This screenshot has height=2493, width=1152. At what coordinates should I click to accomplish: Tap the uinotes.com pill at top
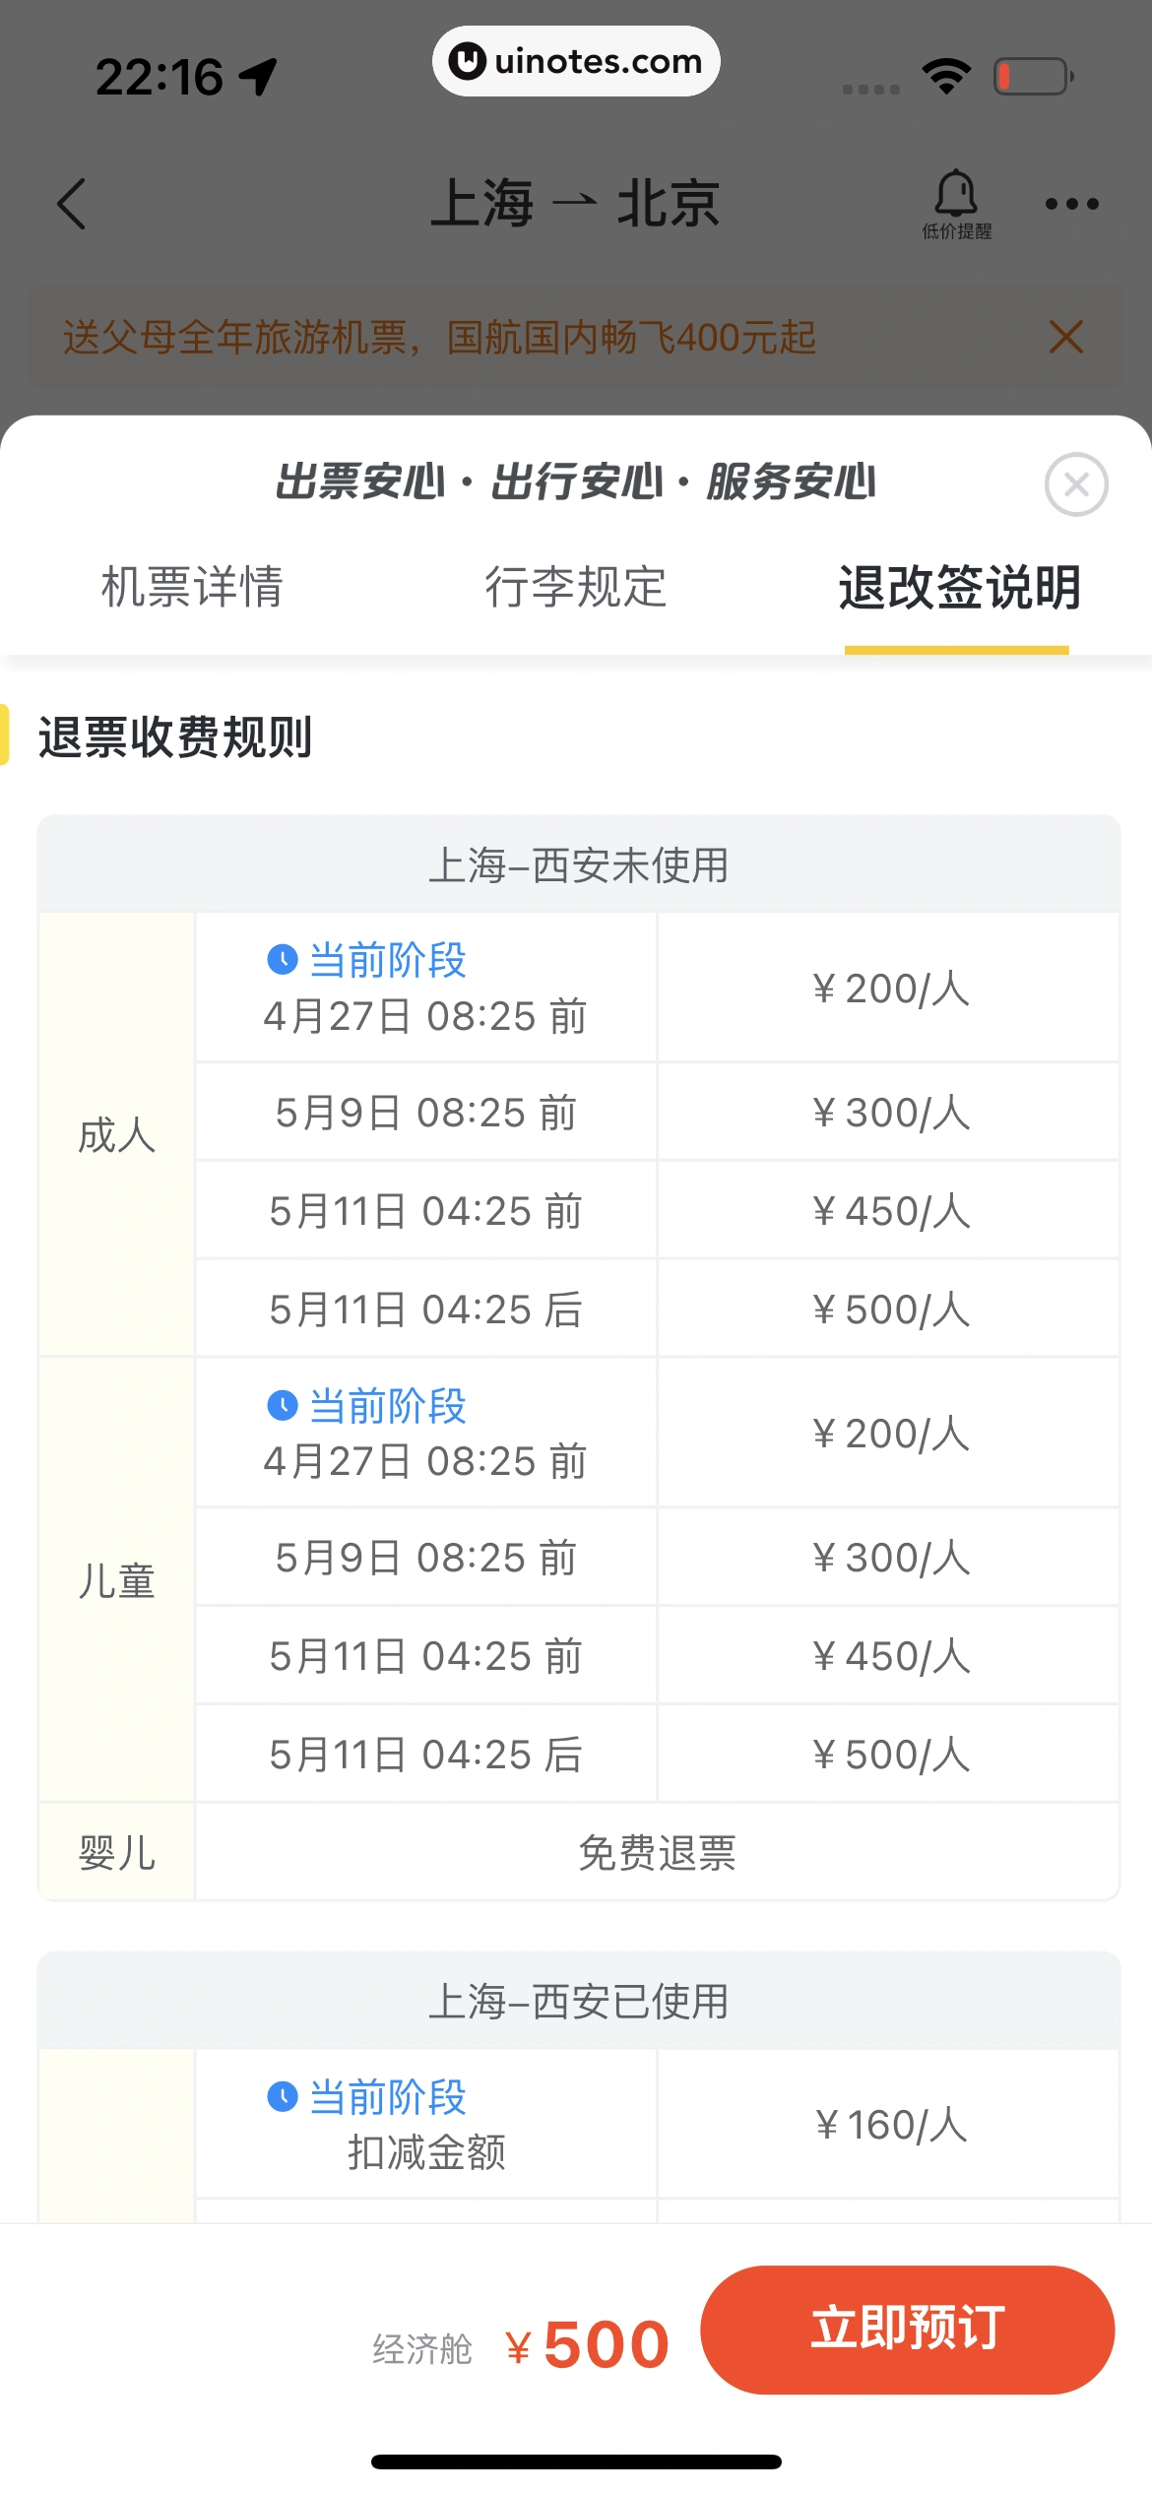point(576,61)
